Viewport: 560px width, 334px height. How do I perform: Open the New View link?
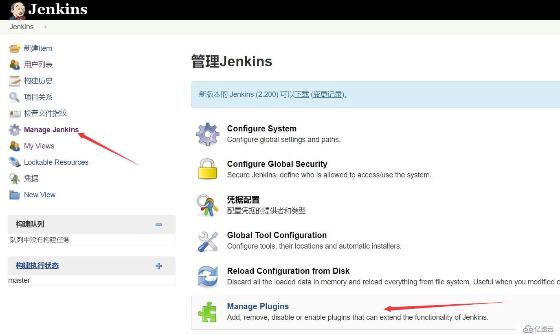pos(40,195)
